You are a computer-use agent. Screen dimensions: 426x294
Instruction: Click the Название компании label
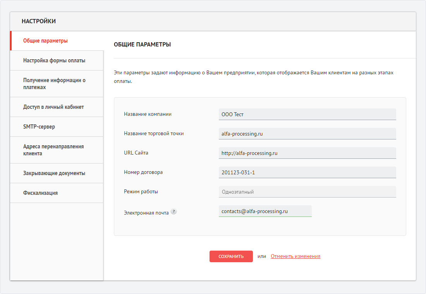pyautogui.click(x=148, y=114)
